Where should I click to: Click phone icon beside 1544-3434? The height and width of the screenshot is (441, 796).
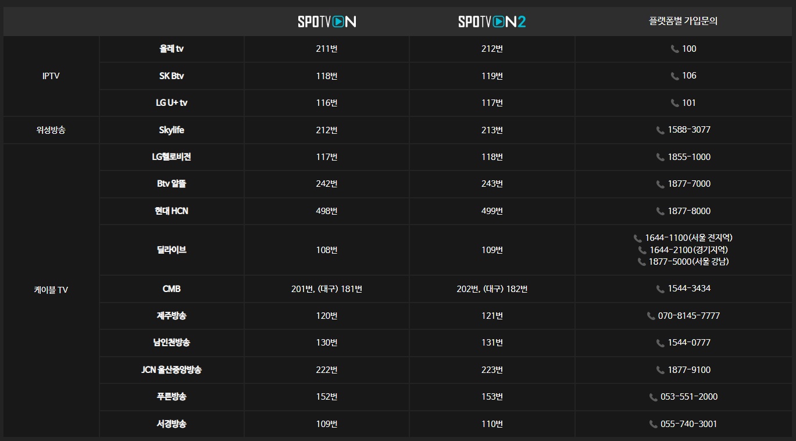(x=661, y=289)
